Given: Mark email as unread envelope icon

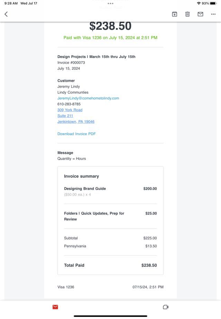Looking at the screenshot, I should point(200,14).
